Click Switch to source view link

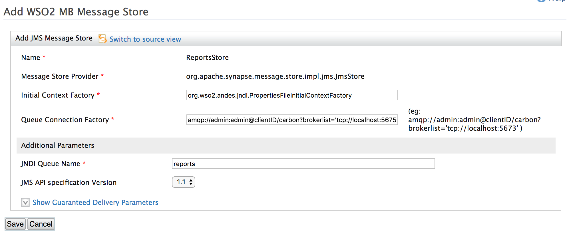[x=145, y=39]
